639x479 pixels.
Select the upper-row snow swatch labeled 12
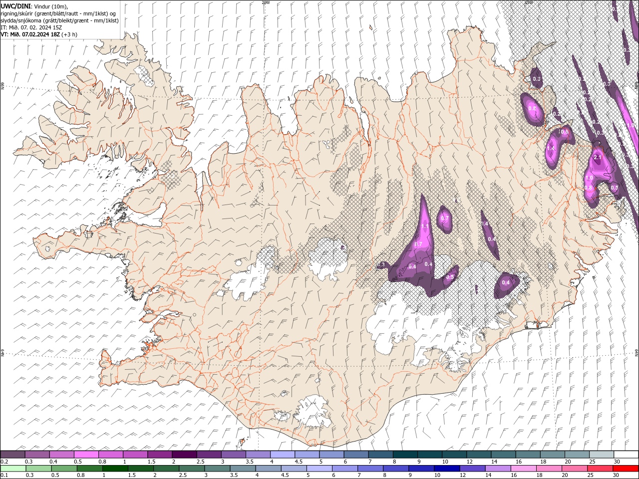coord(479,455)
